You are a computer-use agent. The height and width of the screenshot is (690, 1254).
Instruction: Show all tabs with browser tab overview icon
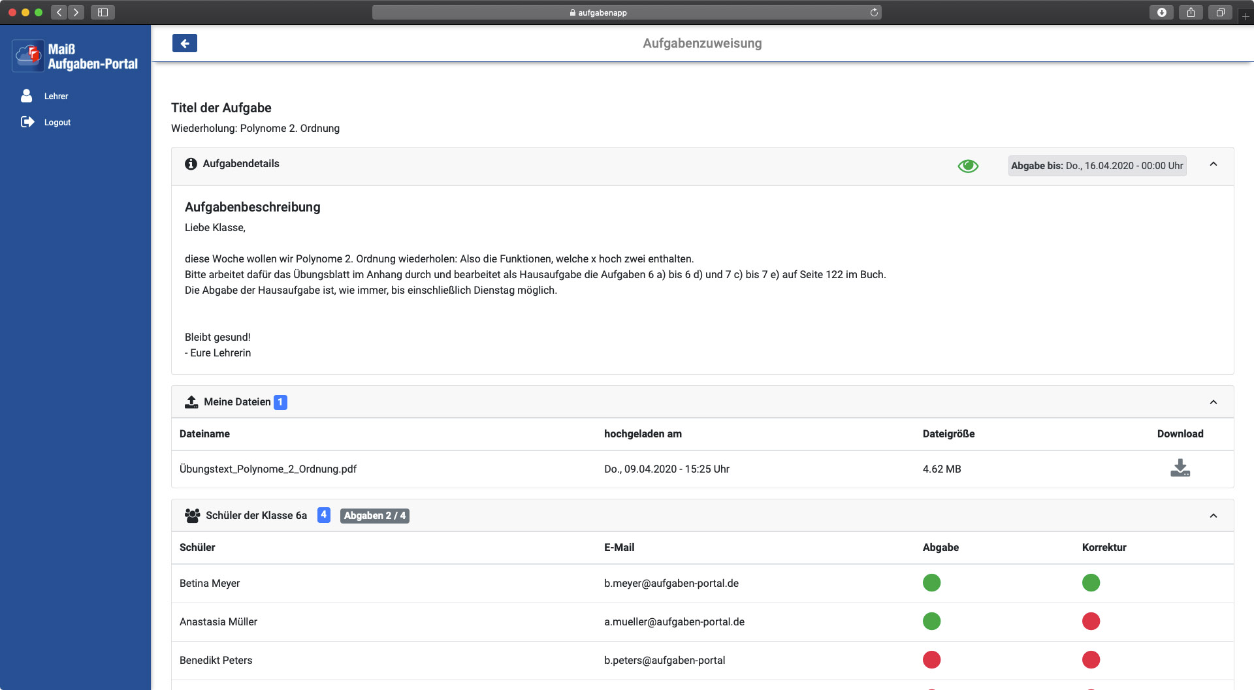[x=1220, y=12]
